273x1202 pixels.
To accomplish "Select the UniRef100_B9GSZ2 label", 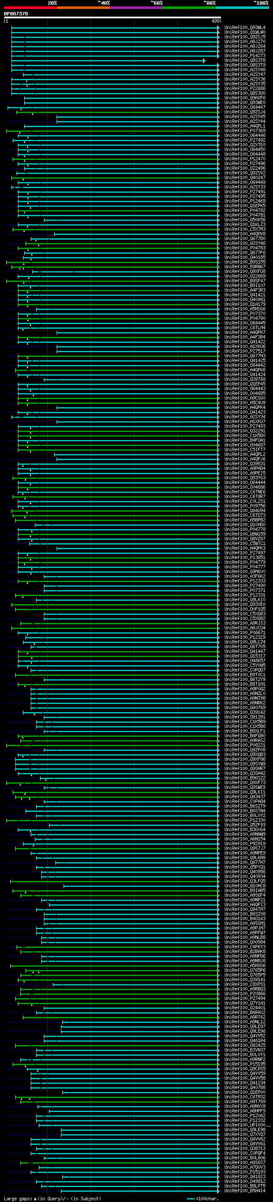I will point(245,778).
